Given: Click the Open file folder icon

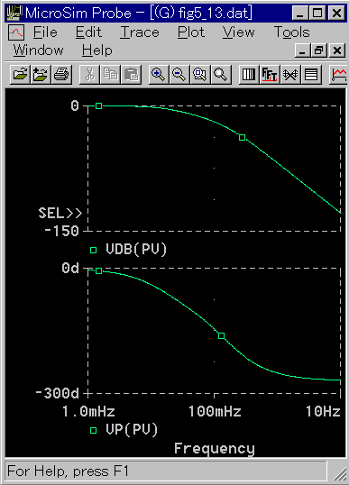Looking at the screenshot, I should tap(20, 75).
